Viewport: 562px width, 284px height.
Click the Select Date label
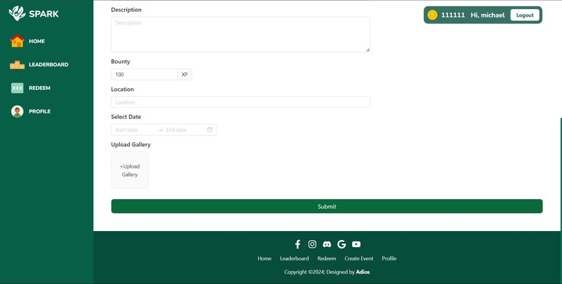point(126,117)
